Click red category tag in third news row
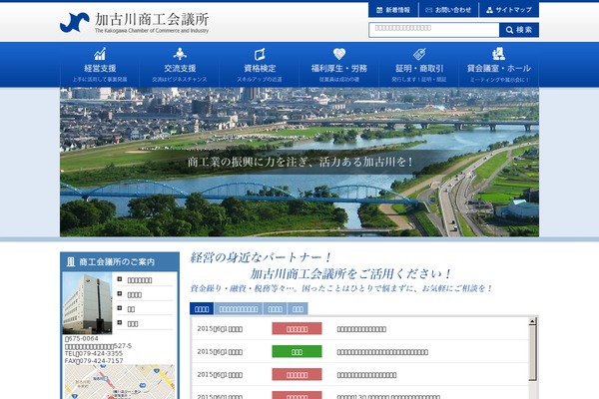Screen dimensions: 599x399 (297, 375)
